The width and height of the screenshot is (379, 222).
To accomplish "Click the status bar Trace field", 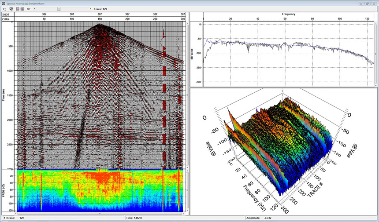I will [63, 218].
